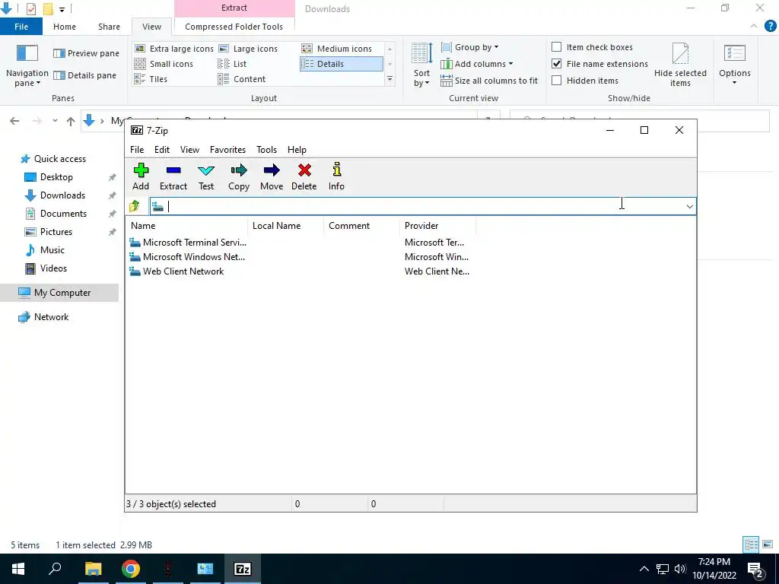Open the Group by dropdown
Image resolution: width=779 pixels, height=584 pixels.
469,47
